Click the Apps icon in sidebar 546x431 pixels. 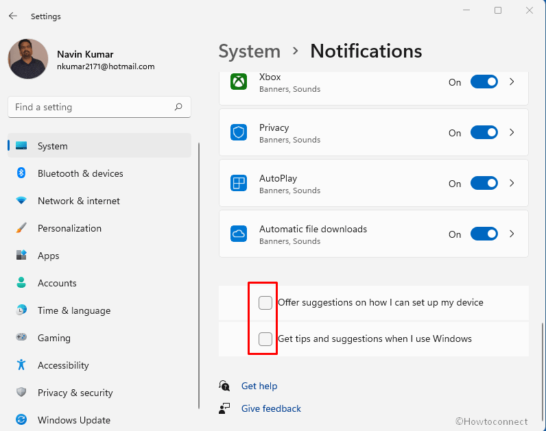(x=21, y=256)
